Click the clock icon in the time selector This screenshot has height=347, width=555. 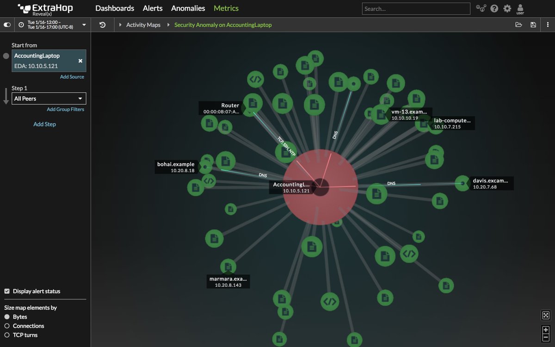coord(21,25)
